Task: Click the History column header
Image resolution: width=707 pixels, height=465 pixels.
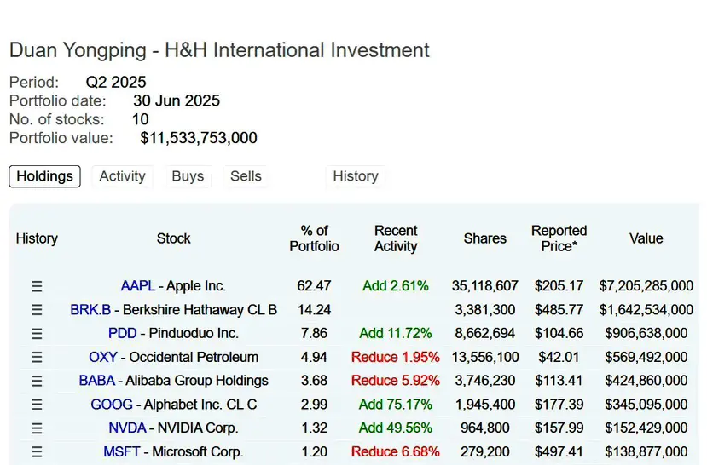Action: 37,238
